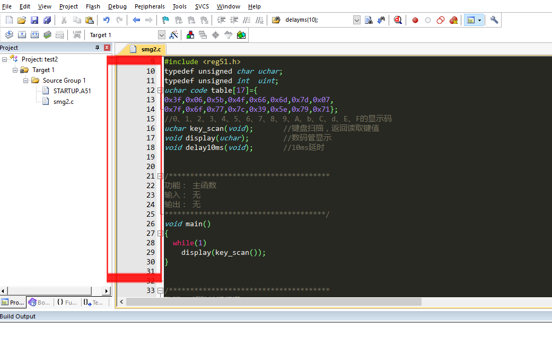
Task: Undo the last edit
Action: [x=106, y=20]
